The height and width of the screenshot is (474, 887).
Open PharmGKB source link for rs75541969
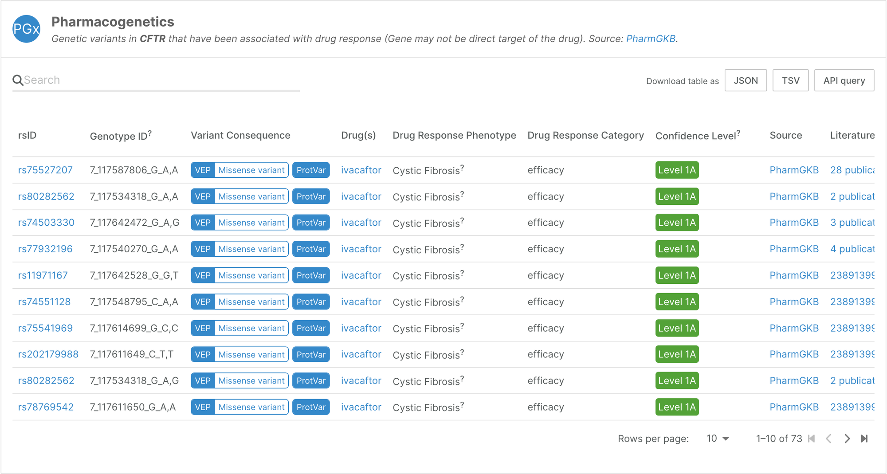pos(794,328)
